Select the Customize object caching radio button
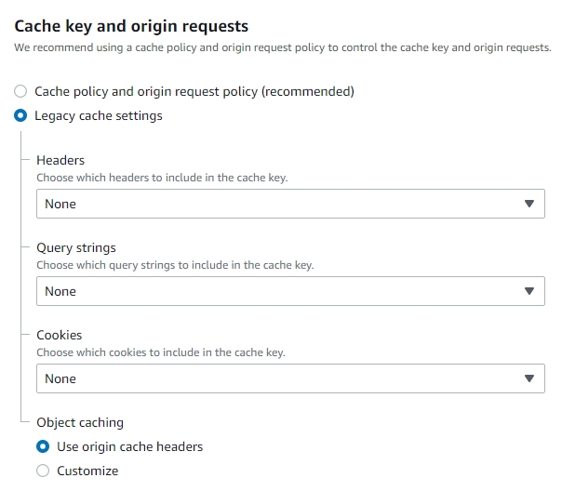This screenshot has width=575, height=491. (x=43, y=471)
